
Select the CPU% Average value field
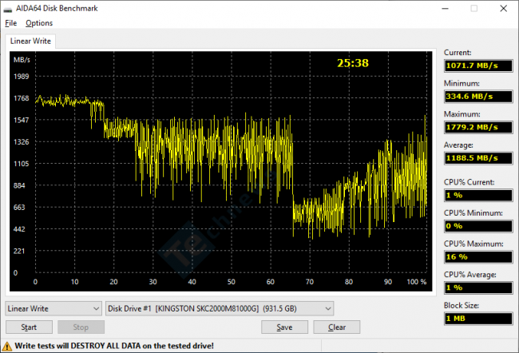coord(478,288)
